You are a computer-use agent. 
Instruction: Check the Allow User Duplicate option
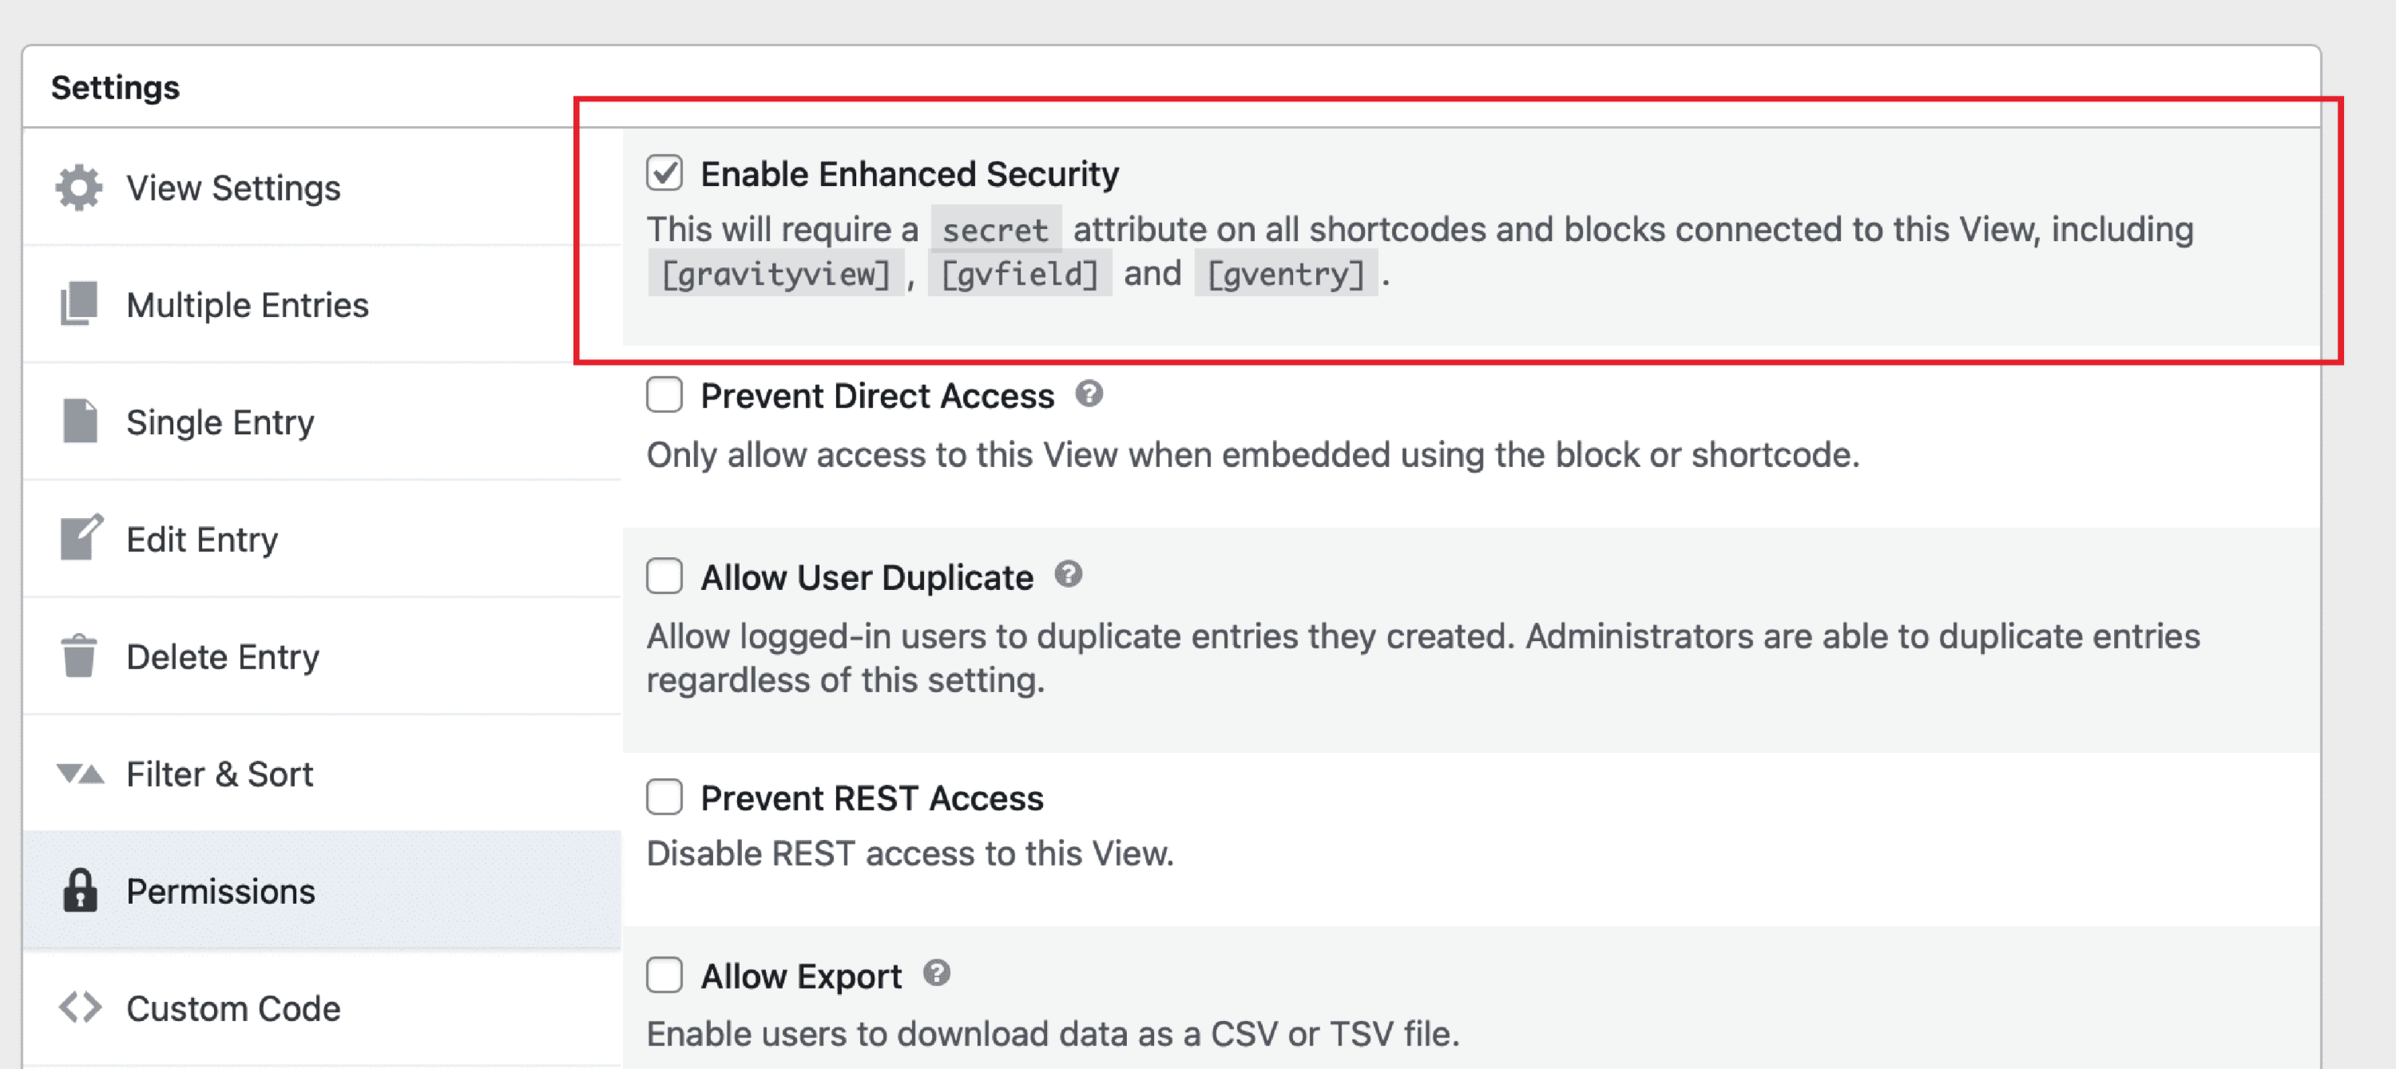click(664, 576)
